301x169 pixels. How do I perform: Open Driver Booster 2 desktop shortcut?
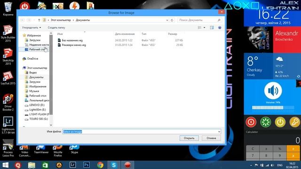coord(8,102)
